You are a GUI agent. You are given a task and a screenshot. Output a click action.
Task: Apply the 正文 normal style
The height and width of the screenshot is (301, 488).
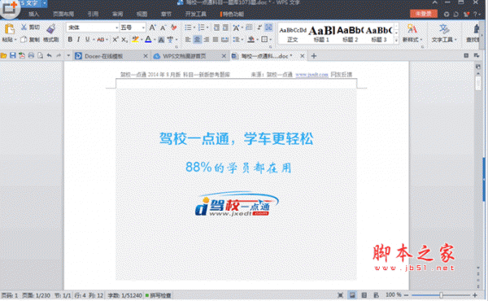point(293,34)
